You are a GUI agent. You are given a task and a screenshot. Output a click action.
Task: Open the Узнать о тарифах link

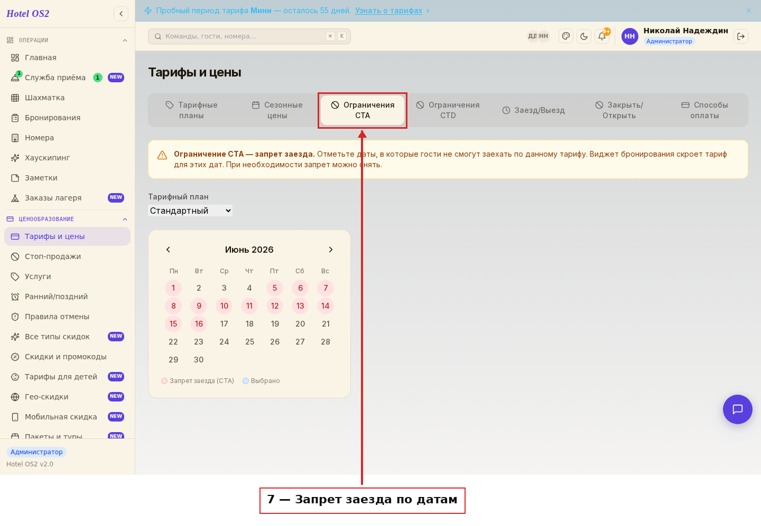pyautogui.click(x=389, y=11)
